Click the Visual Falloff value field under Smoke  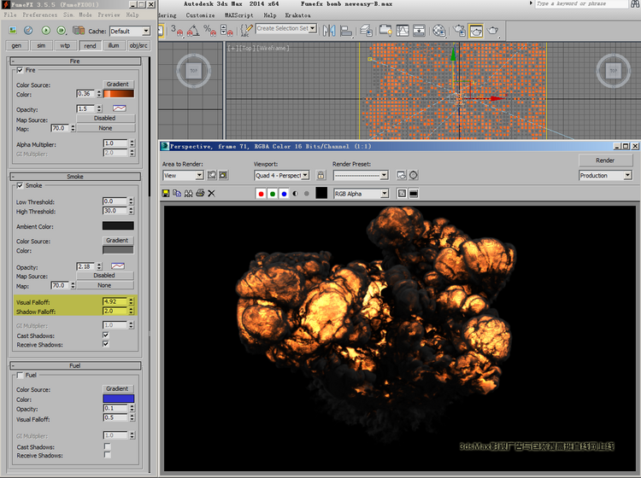[113, 301]
